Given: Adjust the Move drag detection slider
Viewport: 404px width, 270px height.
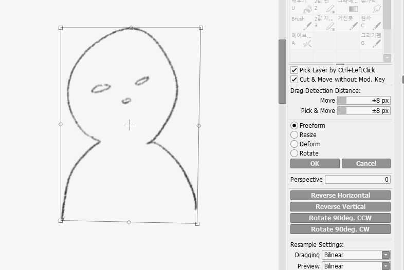Looking at the screenshot, I should coord(364,101).
